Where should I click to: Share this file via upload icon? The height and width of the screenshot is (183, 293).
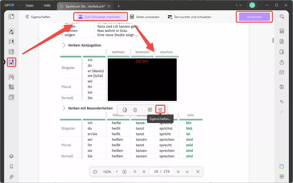(282, 62)
